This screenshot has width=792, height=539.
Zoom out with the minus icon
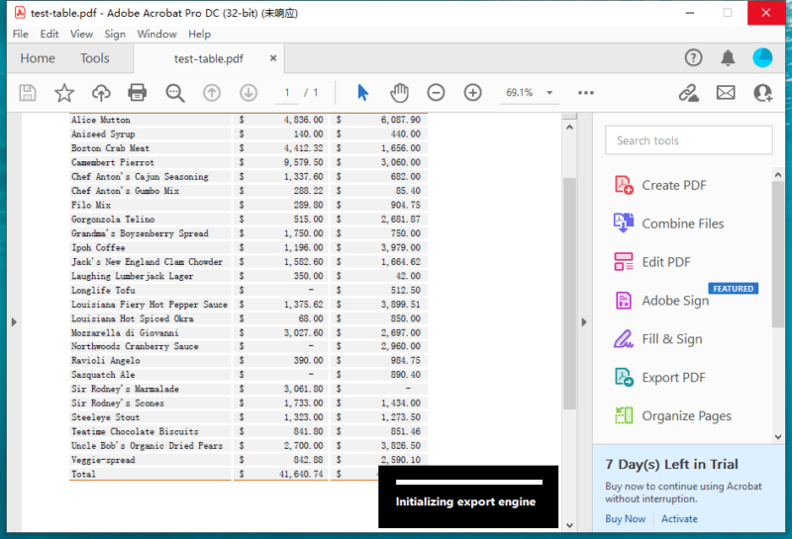pyautogui.click(x=436, y=93)
